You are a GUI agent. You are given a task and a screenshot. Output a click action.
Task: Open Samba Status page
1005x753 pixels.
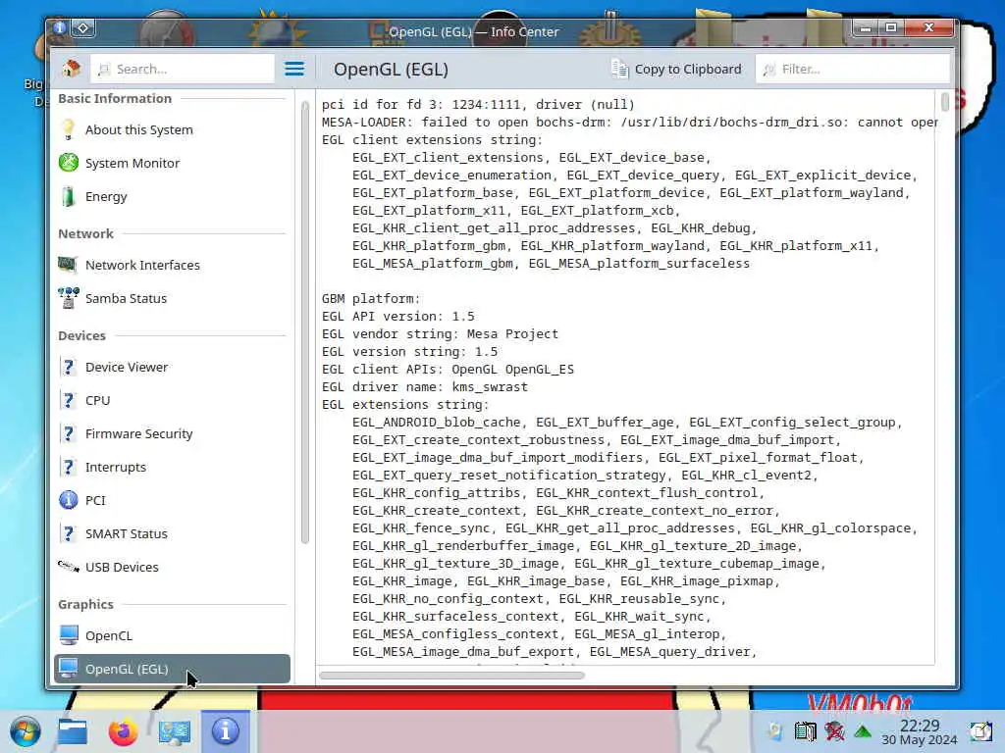coord(172,298)
